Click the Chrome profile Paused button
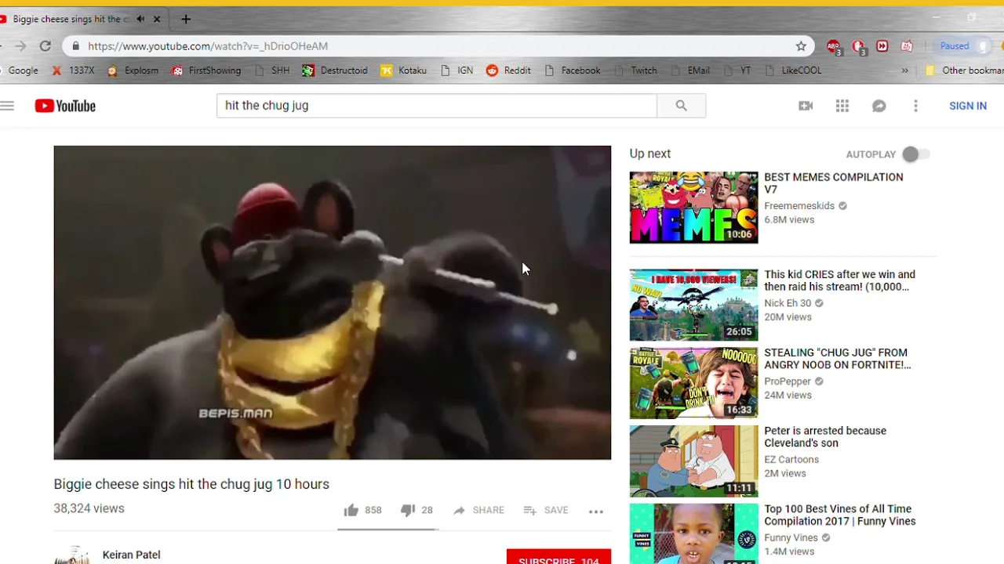This screenshot has width=1004, height=564. (x=963, y=46)
